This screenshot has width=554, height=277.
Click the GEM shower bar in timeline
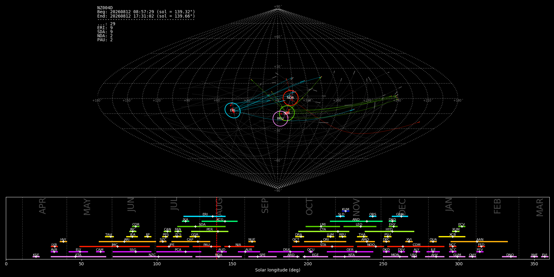tap(400, 216)
